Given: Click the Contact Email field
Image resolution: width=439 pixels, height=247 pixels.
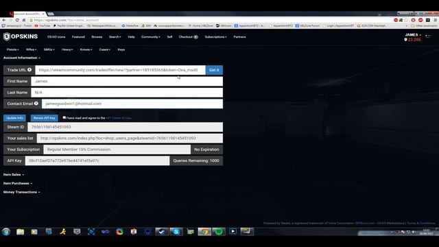Looking at the screenshot, I should (132, 104).
